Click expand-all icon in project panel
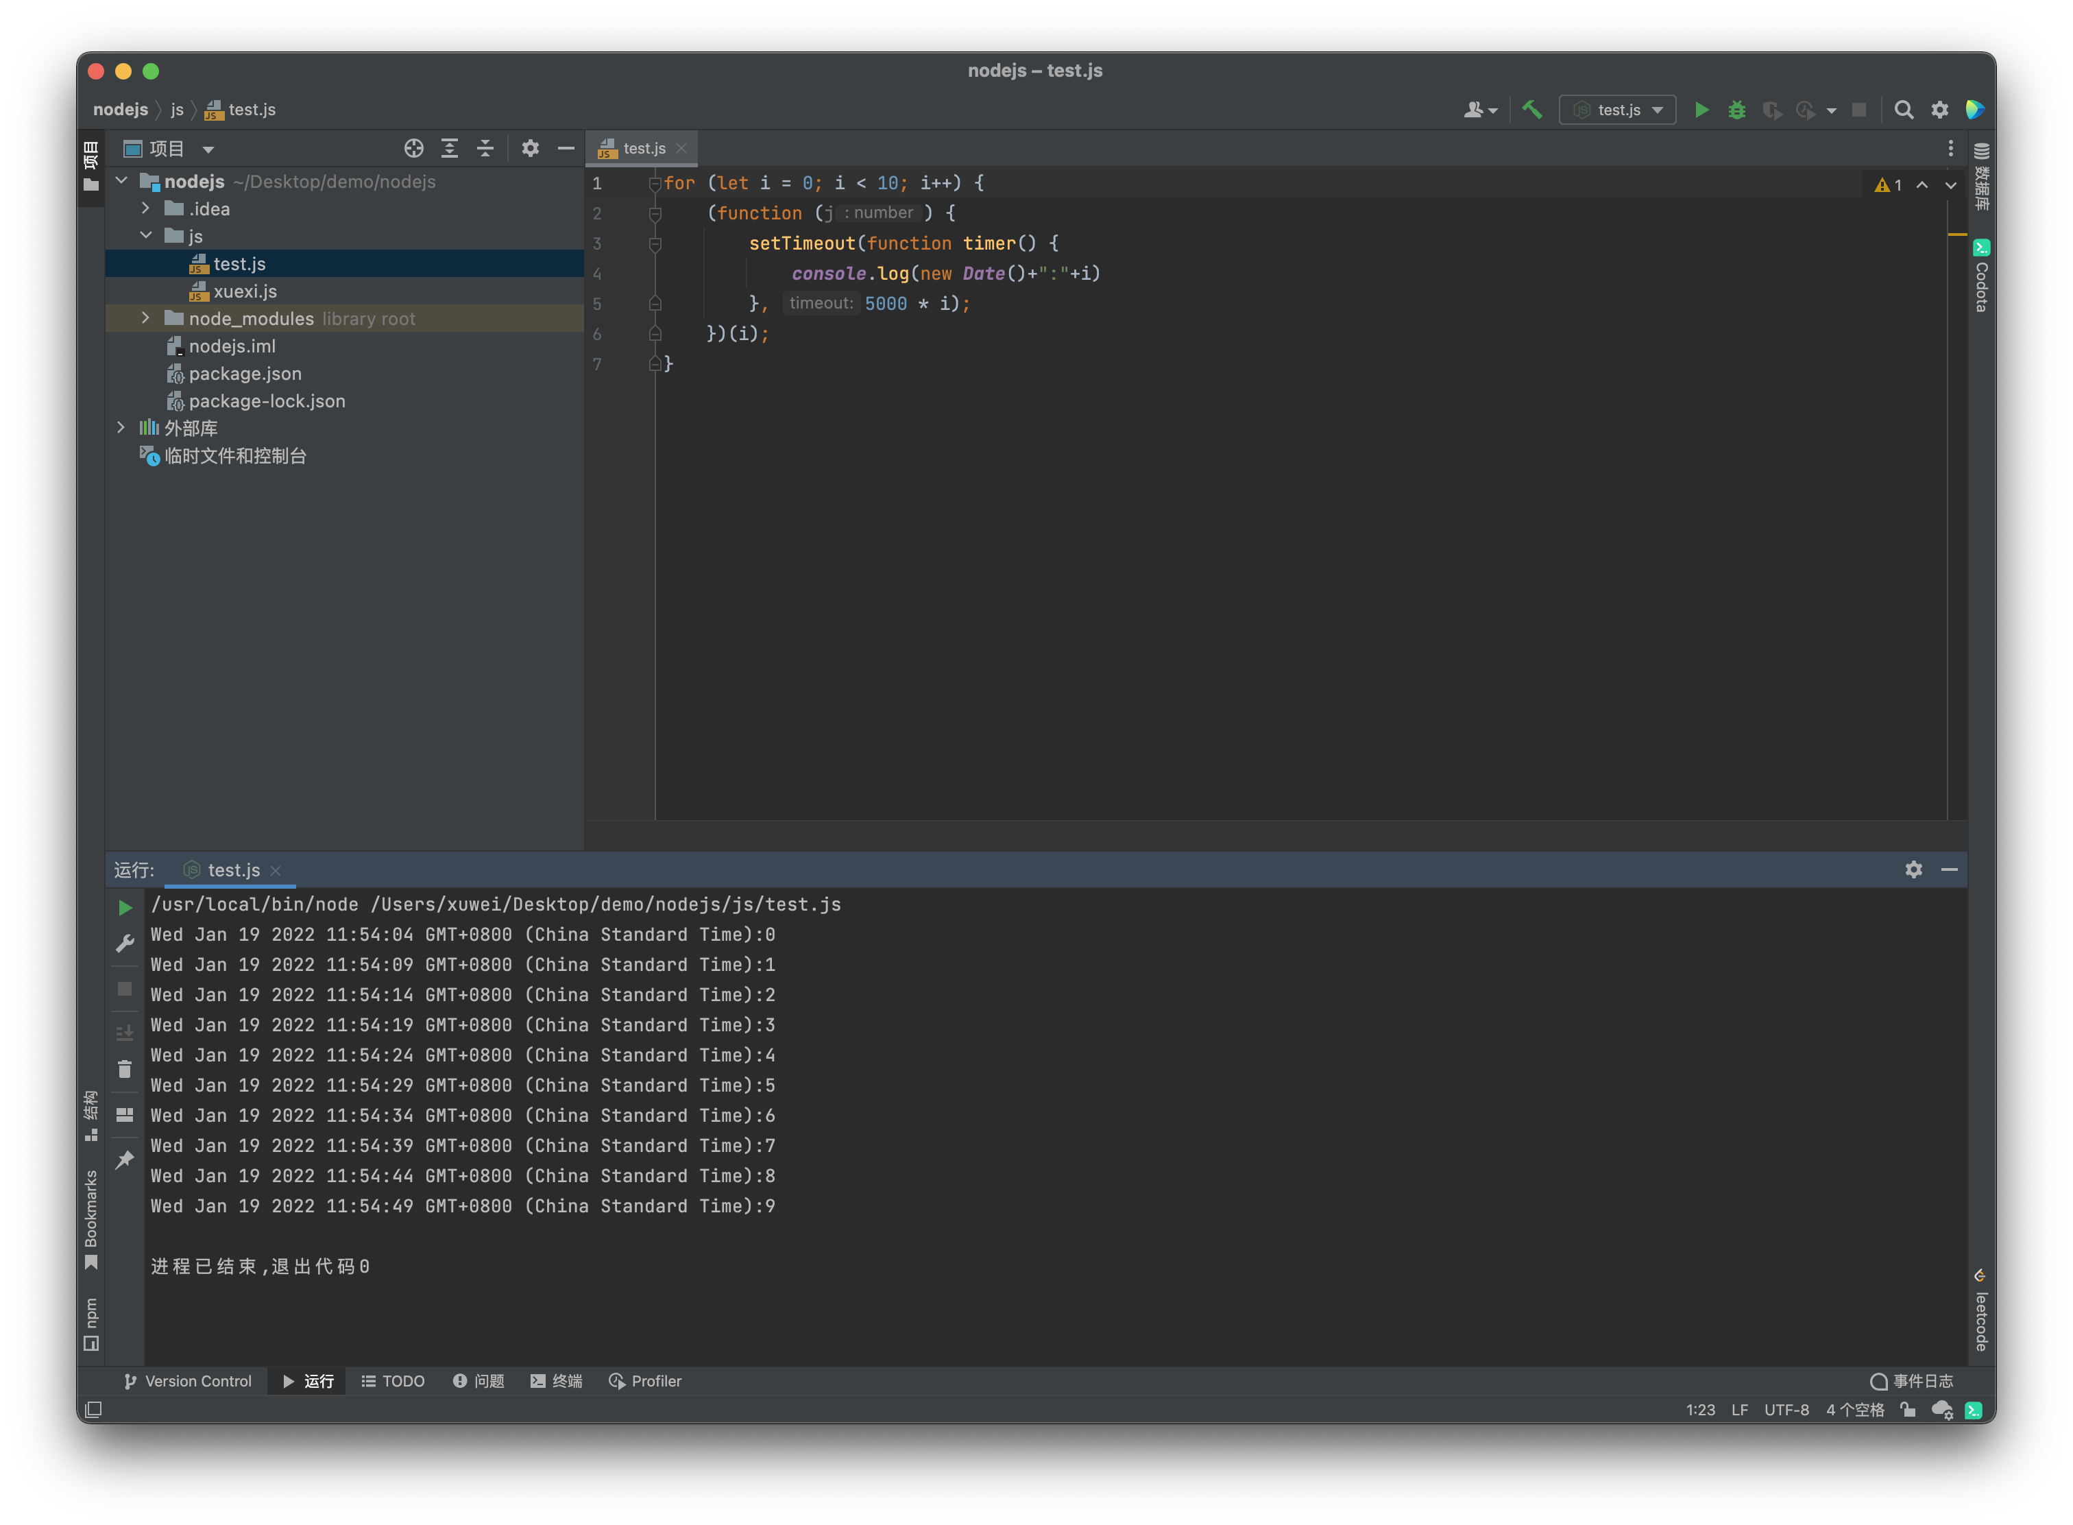2073x1525 pixels. click(450, 149)
